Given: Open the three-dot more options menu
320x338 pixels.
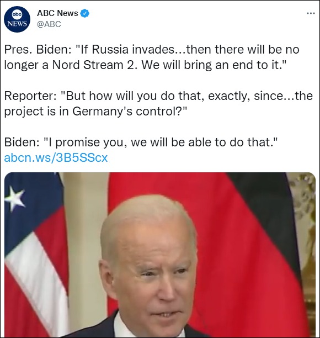Looking at the screenshot, I should (311, 13).
